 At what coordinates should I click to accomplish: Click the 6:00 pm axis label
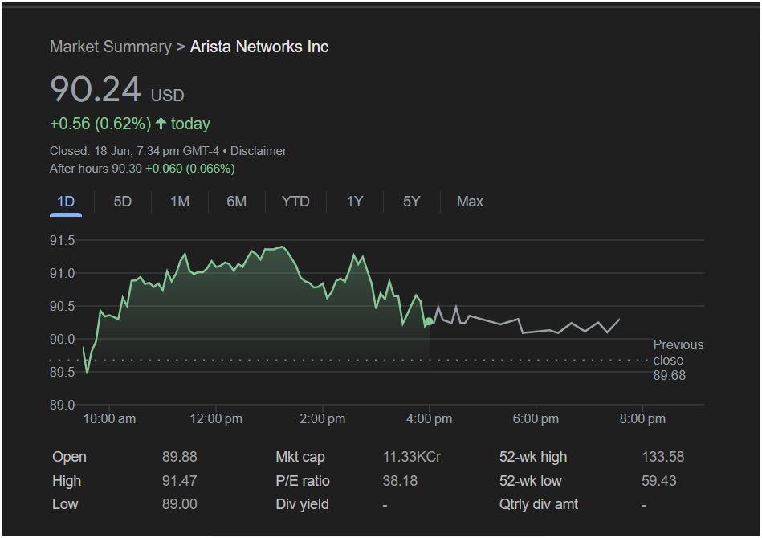tap(536, 418)
